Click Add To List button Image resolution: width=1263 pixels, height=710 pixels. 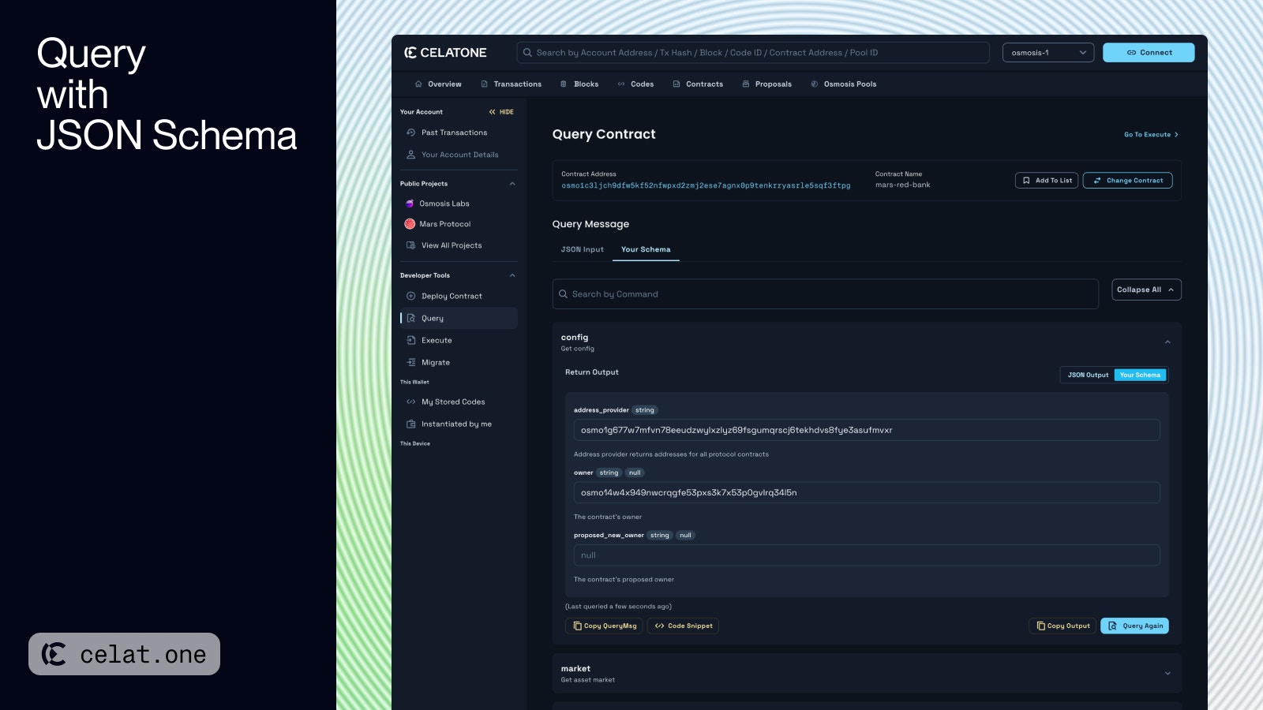point(1047,181)
